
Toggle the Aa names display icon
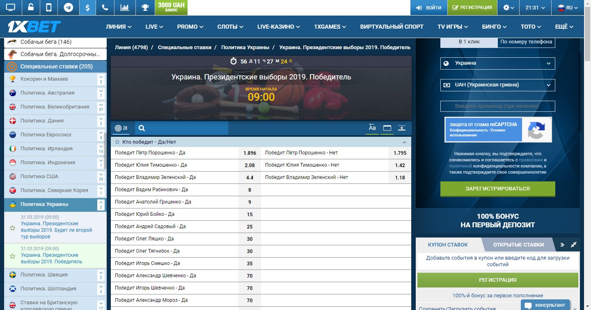372,128
